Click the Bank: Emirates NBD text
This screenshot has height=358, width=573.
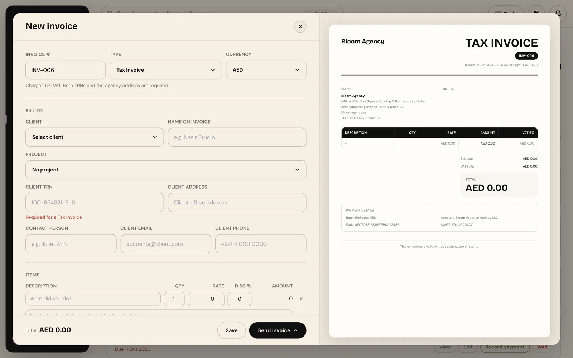361,218
